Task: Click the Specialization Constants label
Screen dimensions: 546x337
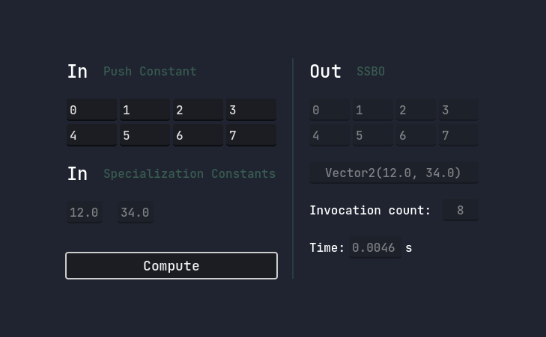Action: [189, 173]
